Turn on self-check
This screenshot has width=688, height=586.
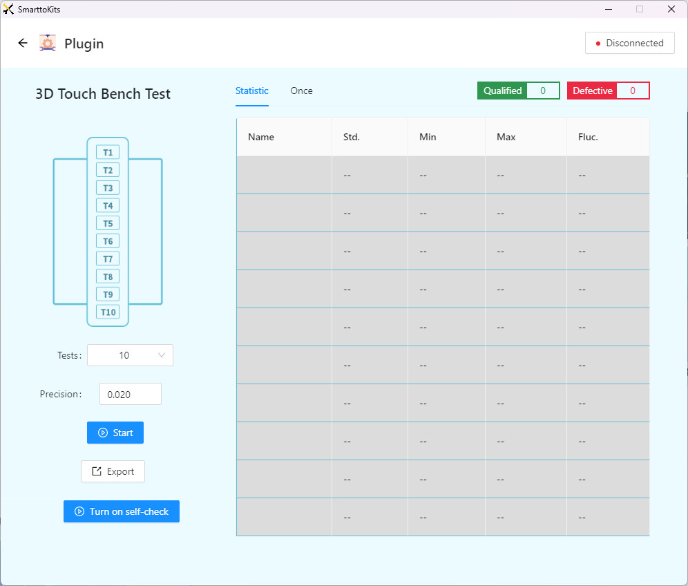122,511
